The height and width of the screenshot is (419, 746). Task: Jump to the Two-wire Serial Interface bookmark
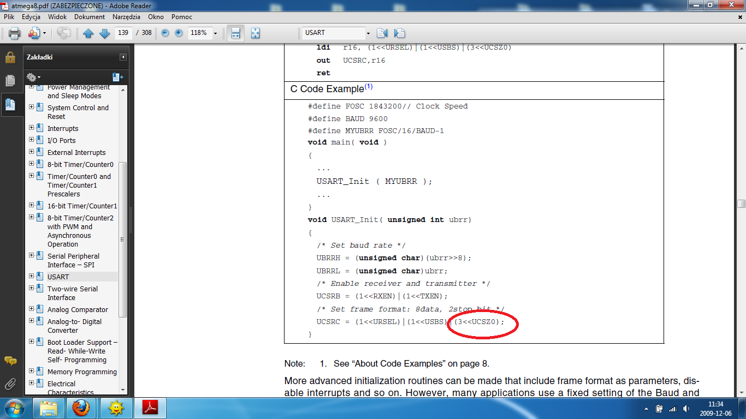pos(73,293)
